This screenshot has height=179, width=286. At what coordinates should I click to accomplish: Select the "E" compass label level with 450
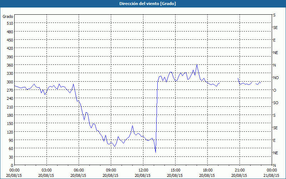(274, 40)
